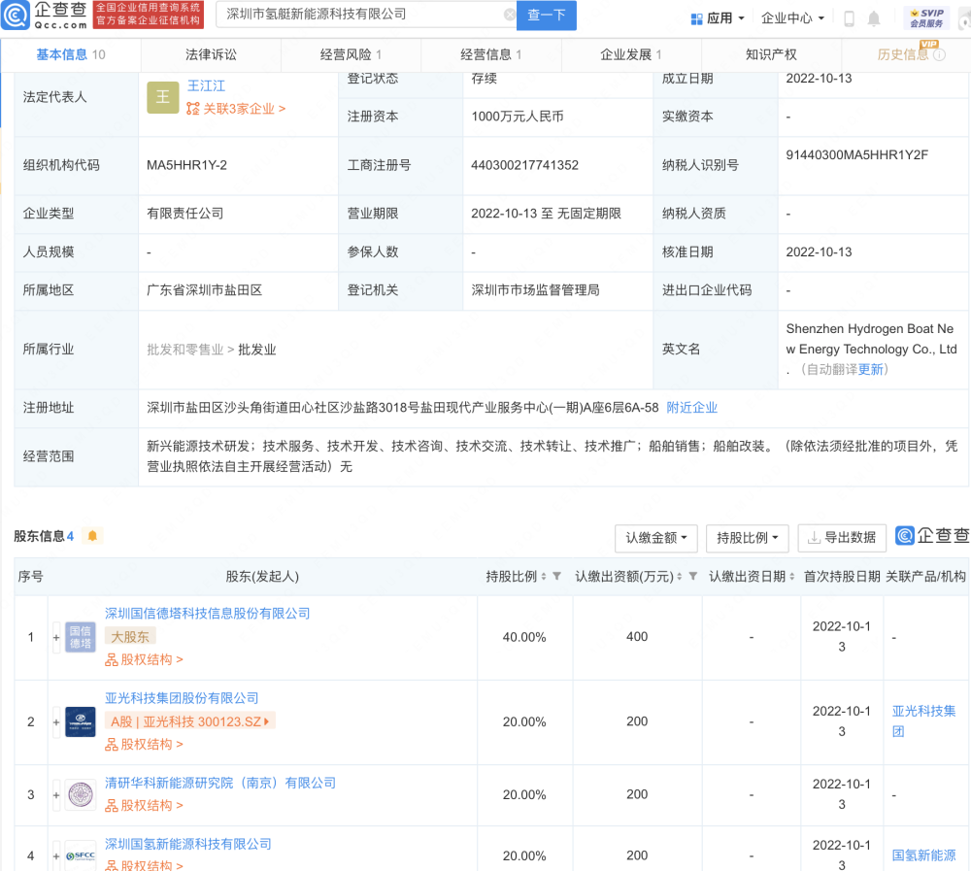Click the SVIP 会员服务 badge
The height and width of the screenshot is (871, 971).
[x=928, y=17]
